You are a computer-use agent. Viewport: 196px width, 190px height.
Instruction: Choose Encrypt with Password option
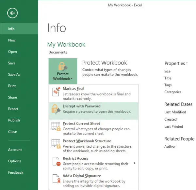tap(94, 111)
